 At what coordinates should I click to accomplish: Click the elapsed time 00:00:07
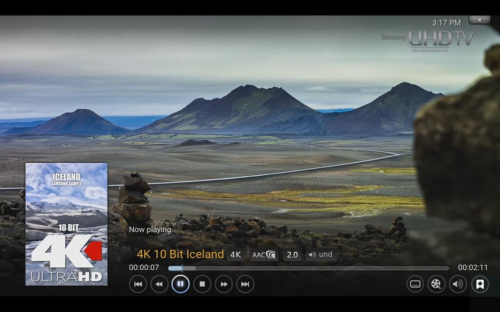144,268
